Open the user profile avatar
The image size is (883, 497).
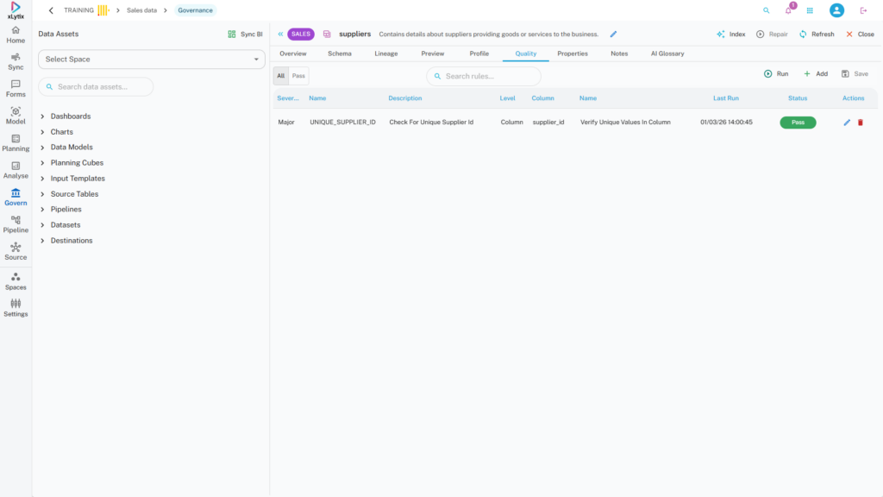(x=836, y=10)
